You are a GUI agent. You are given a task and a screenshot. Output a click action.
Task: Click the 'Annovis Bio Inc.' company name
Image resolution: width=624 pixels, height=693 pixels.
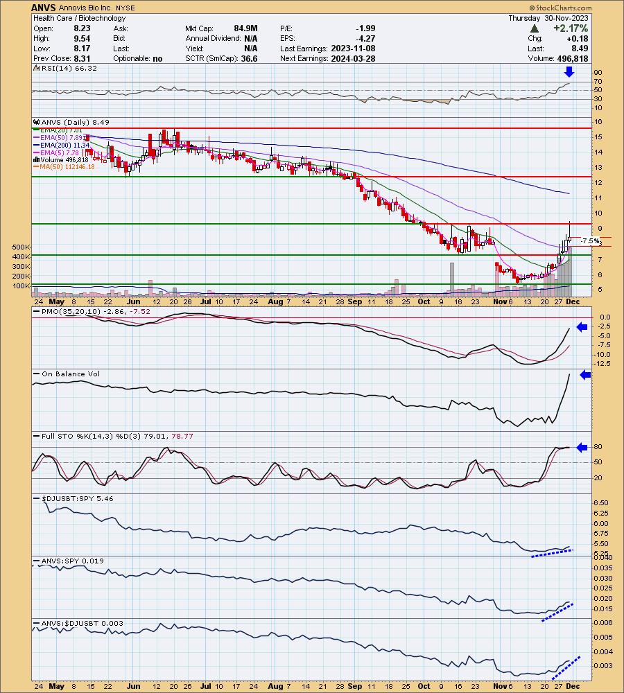click(x=86, y=8)
